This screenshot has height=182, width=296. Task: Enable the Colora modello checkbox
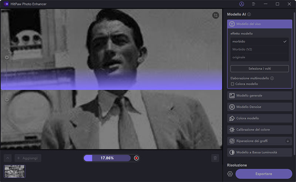(232, 84)
